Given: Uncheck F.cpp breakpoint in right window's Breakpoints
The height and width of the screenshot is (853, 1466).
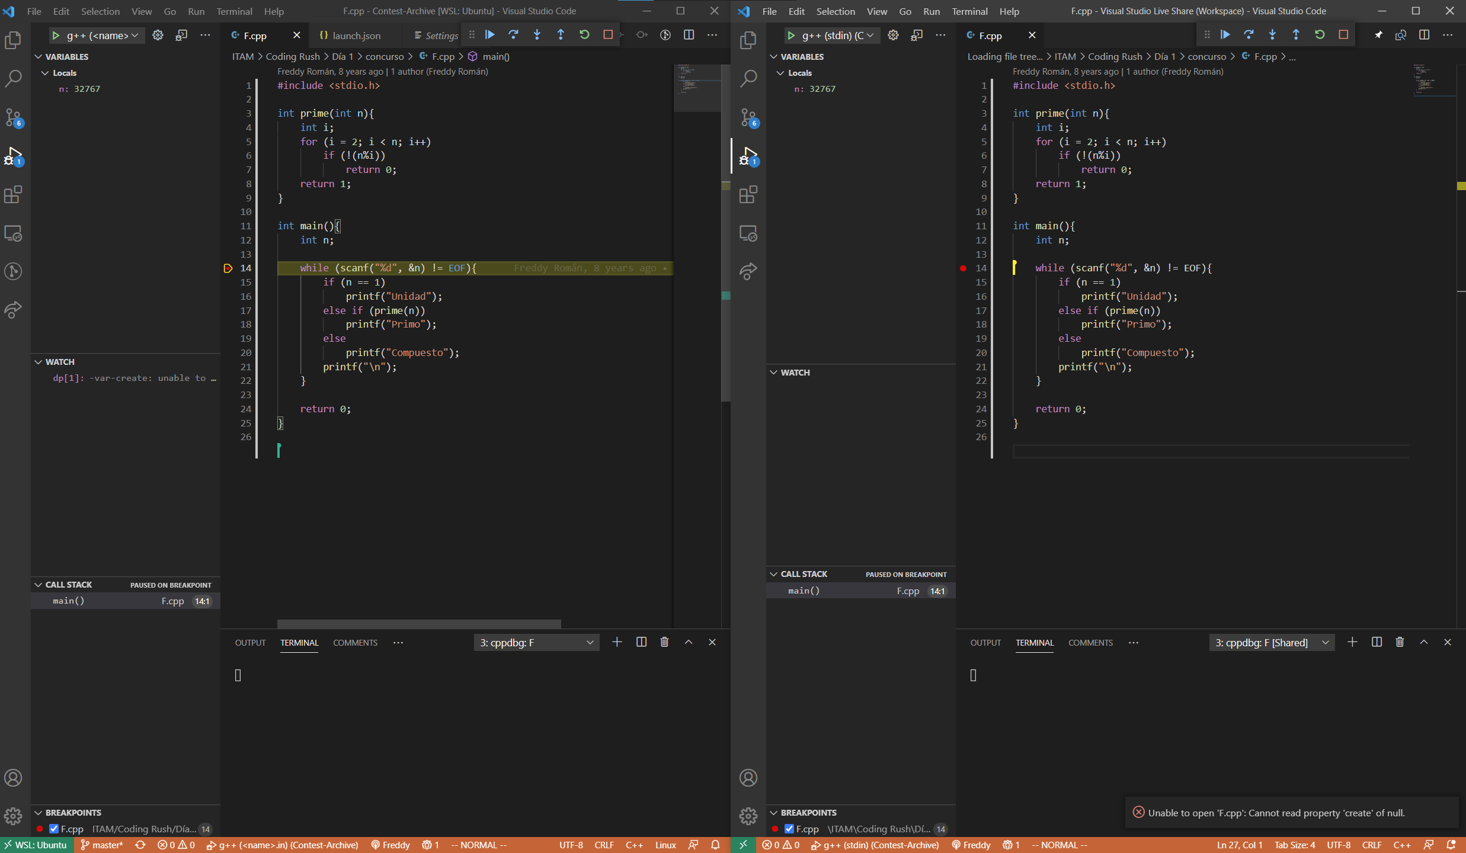Looking at the screenshot, I should point(789,829).
